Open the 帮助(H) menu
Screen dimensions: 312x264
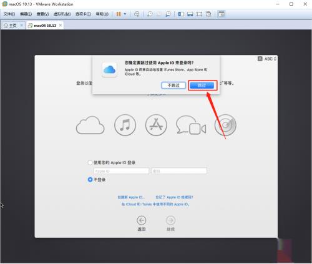click(x=102, y=14)
